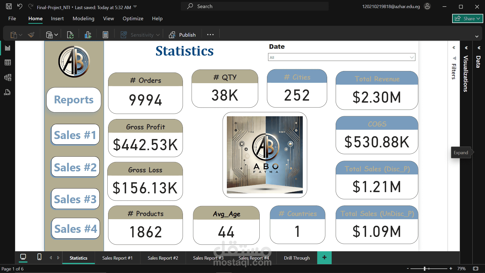Screen dimensions: 485x273
Task: Select the Statistics tab at bottom
Action: point(79,258)
